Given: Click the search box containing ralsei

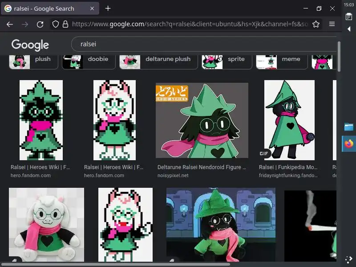Looking at the screenshot, I should pyautogui.click(x=204, y=44).
